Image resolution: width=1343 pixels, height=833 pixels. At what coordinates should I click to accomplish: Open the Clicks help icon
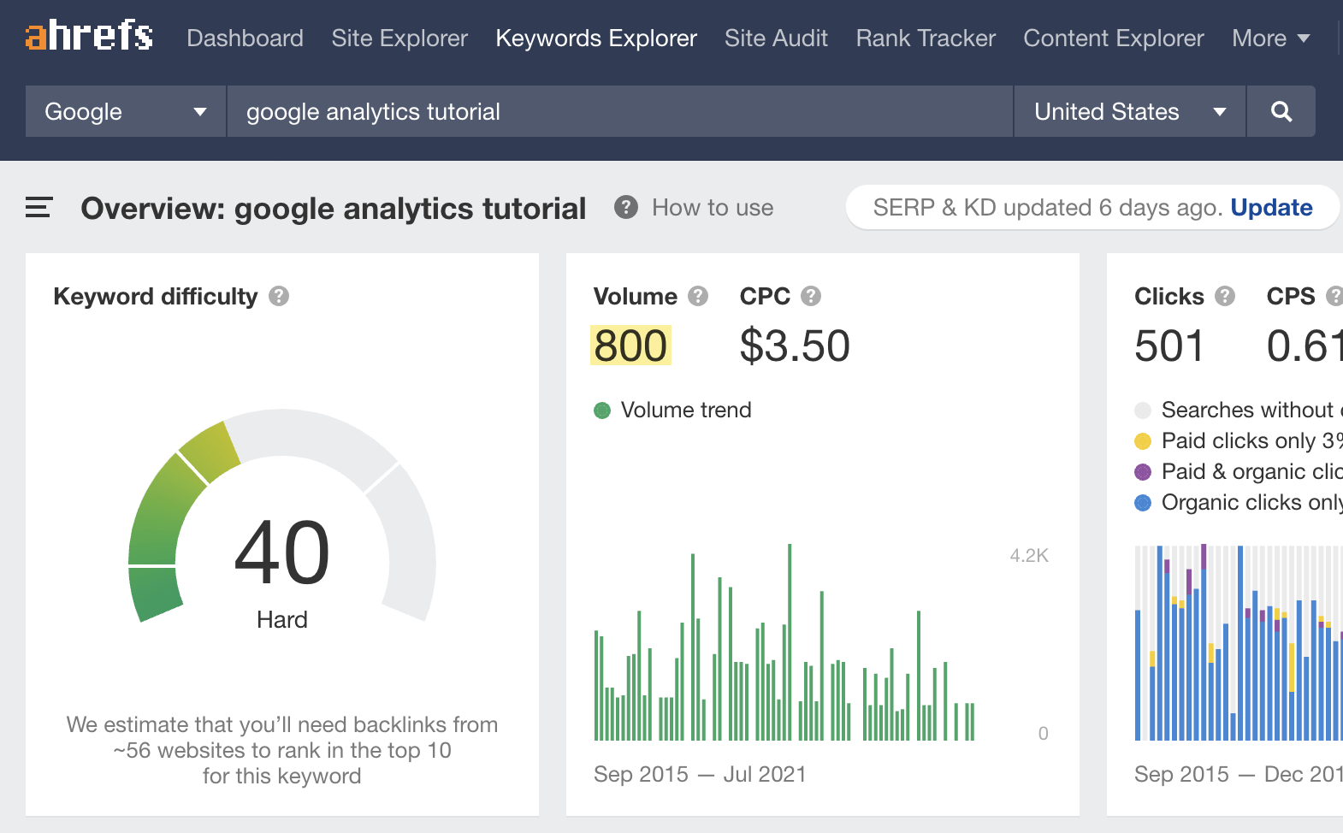tap(1225, 296)
